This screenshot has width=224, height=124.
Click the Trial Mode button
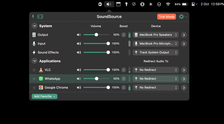(x=166, y=17)
